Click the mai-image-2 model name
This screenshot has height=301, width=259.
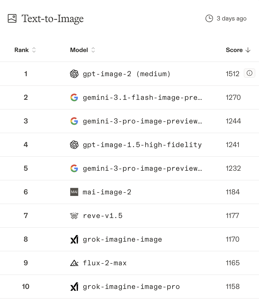107,192
